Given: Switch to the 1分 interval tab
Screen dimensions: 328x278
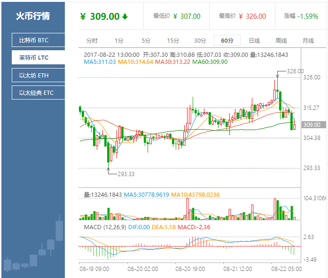Looking at the screenshot, I should (x=119, y=40).
